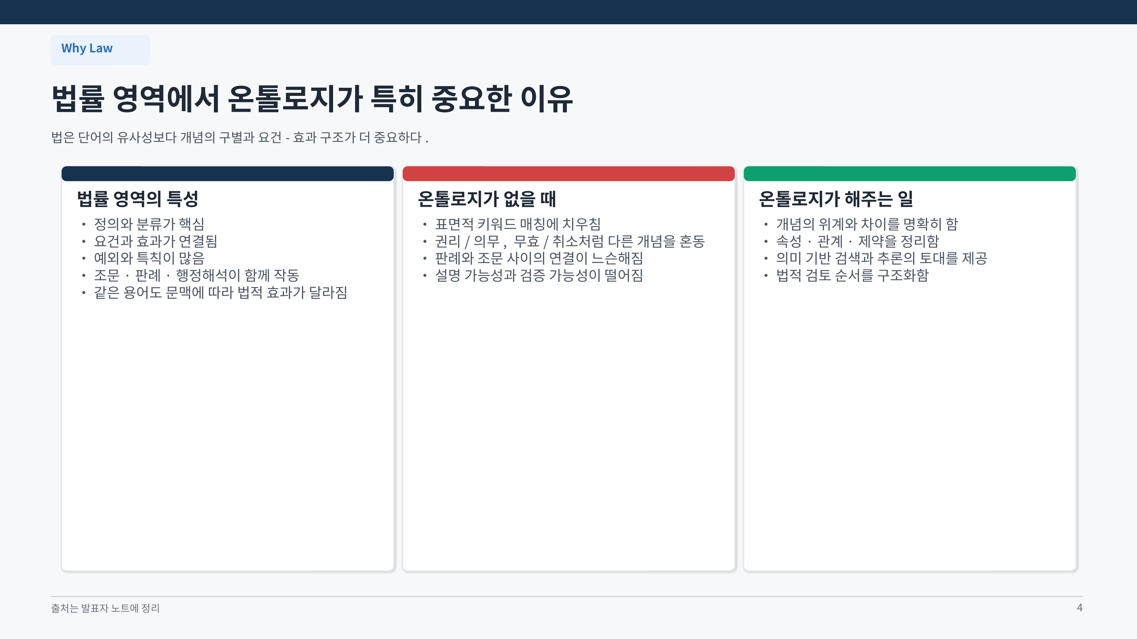Select the heading 법률 영역의 특성
1137x639 pixels.
click(138, 199)
